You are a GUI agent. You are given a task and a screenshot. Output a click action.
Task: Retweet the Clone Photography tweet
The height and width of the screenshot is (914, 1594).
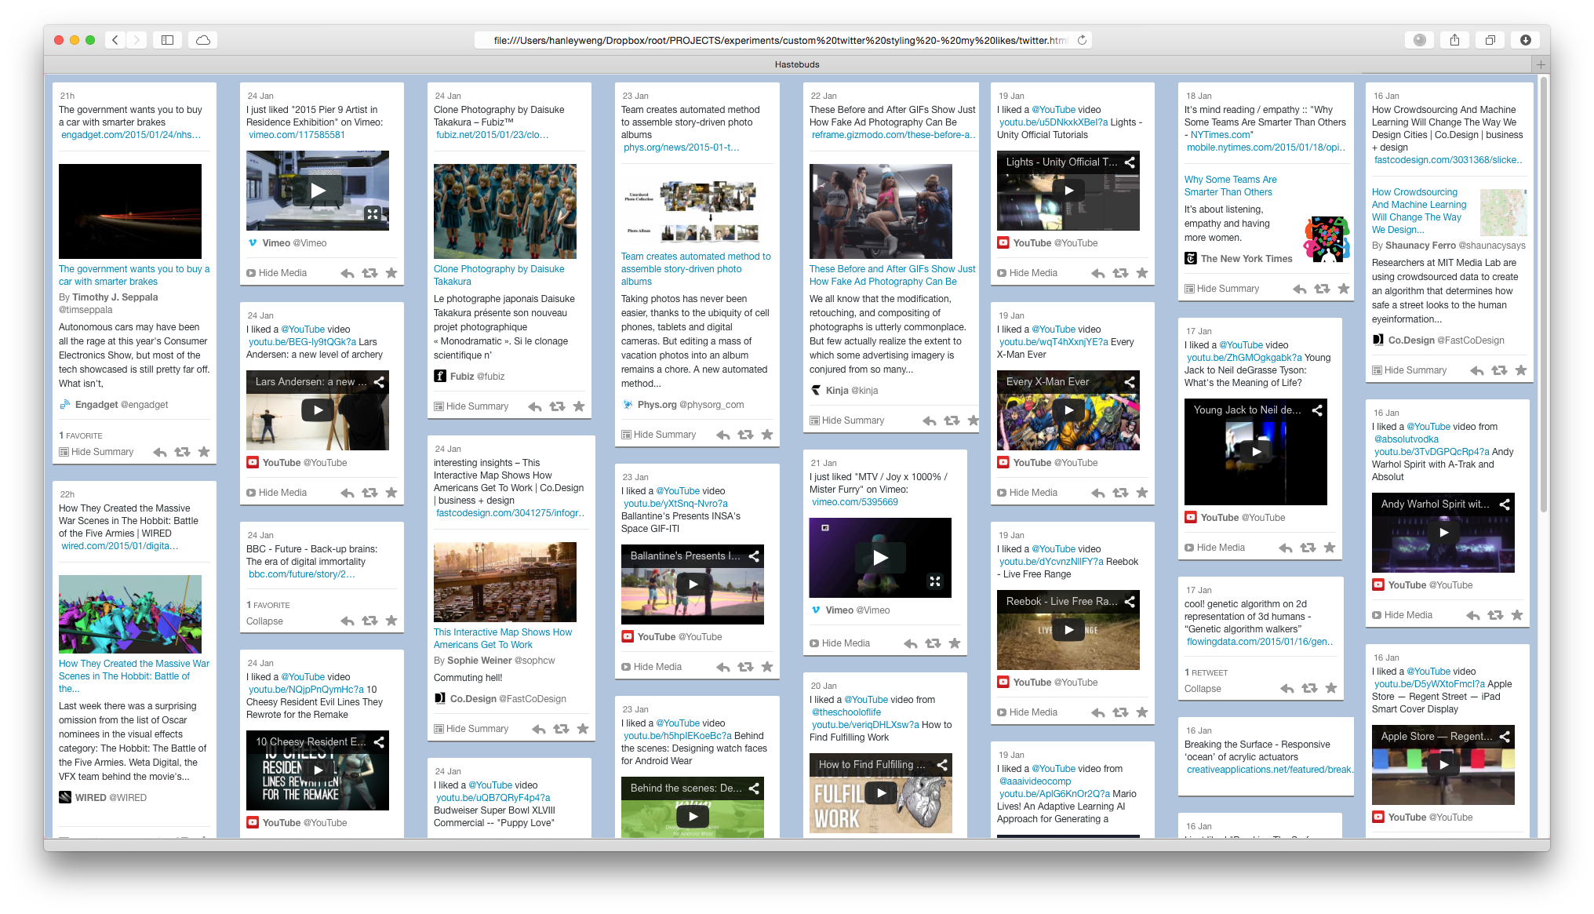tap(557, 406)
